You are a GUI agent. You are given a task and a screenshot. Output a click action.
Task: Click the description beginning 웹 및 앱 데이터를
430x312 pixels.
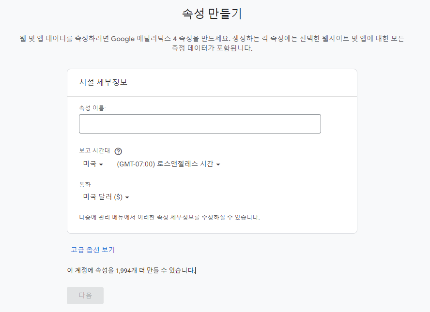pyautogui.click(x=212, y=43)
